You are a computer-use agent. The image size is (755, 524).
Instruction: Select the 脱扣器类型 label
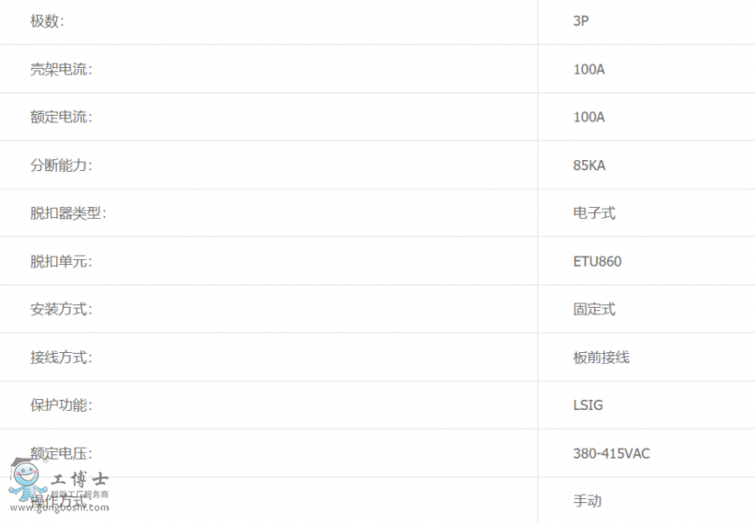[68, 213]
